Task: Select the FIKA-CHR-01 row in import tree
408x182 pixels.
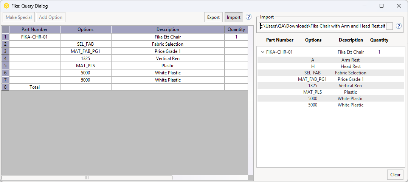Action: click(331, 52)
